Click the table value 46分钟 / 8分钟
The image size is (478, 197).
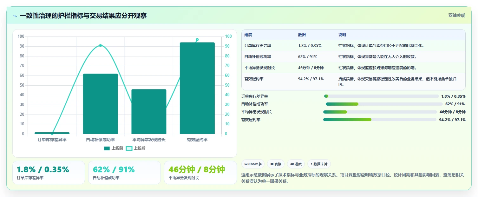tap(311, 68)
